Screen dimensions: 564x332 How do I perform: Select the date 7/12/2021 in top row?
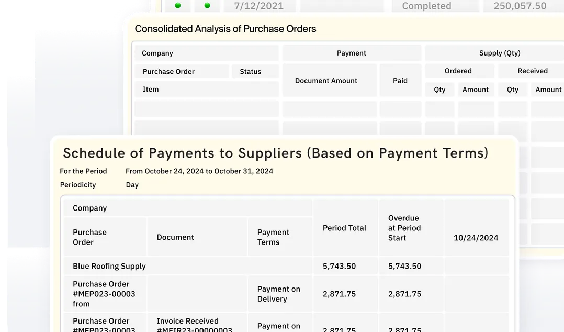coord(258,6)
